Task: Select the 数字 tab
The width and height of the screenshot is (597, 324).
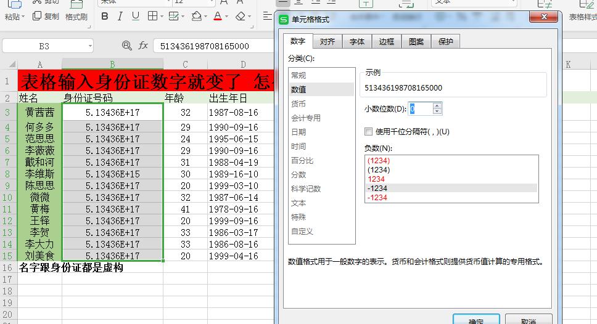Action: [298, 41]
